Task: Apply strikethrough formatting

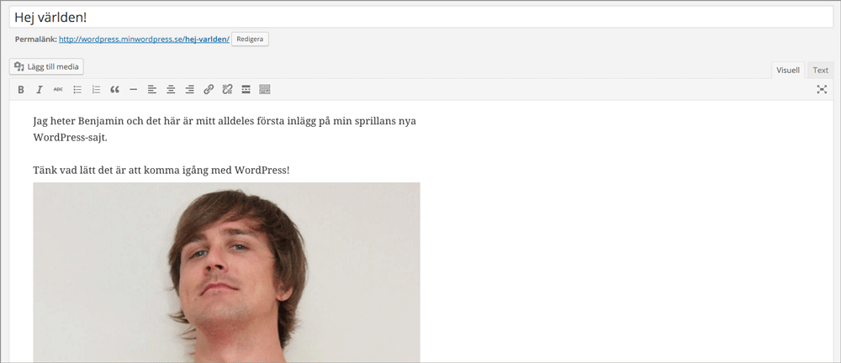Action: click(58, 90)
